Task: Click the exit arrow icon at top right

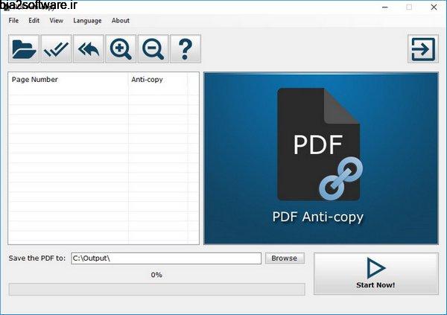Action: [x=423, y=49]
